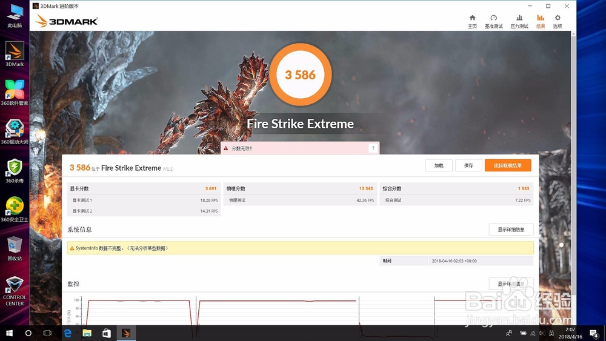Click the time value 2018-04-16 02:03
The image size is (606, 341).
pyautogui.click(x=454, y=261)
